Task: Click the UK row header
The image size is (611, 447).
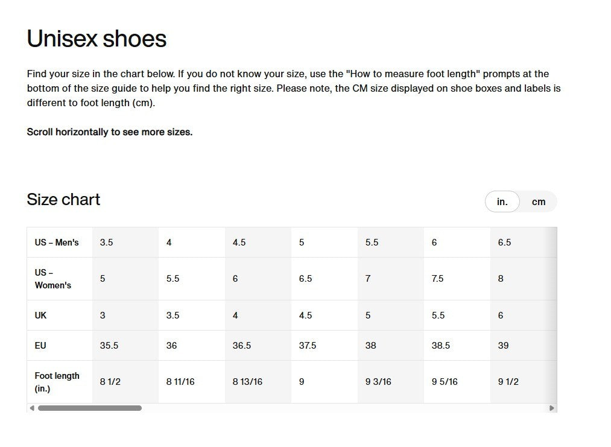Action: point(41,315)
